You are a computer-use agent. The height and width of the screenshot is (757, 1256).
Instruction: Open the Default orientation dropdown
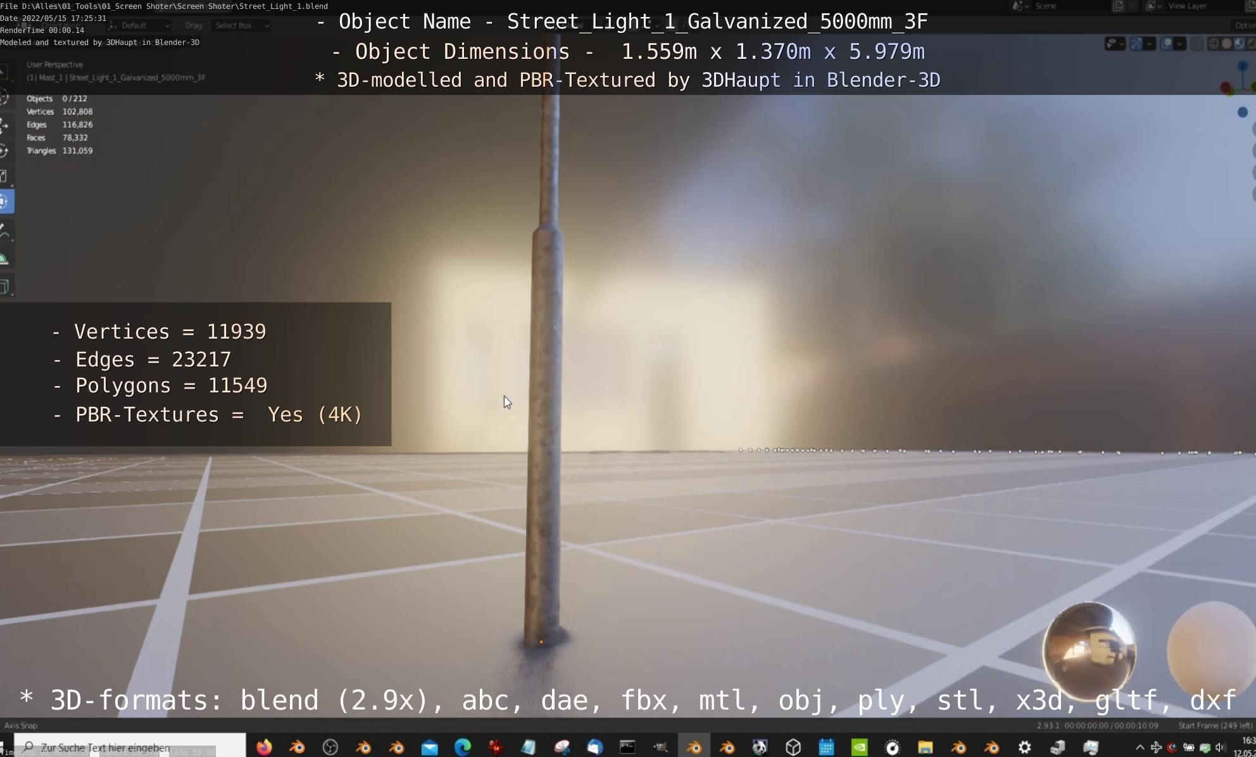[139, 25]
